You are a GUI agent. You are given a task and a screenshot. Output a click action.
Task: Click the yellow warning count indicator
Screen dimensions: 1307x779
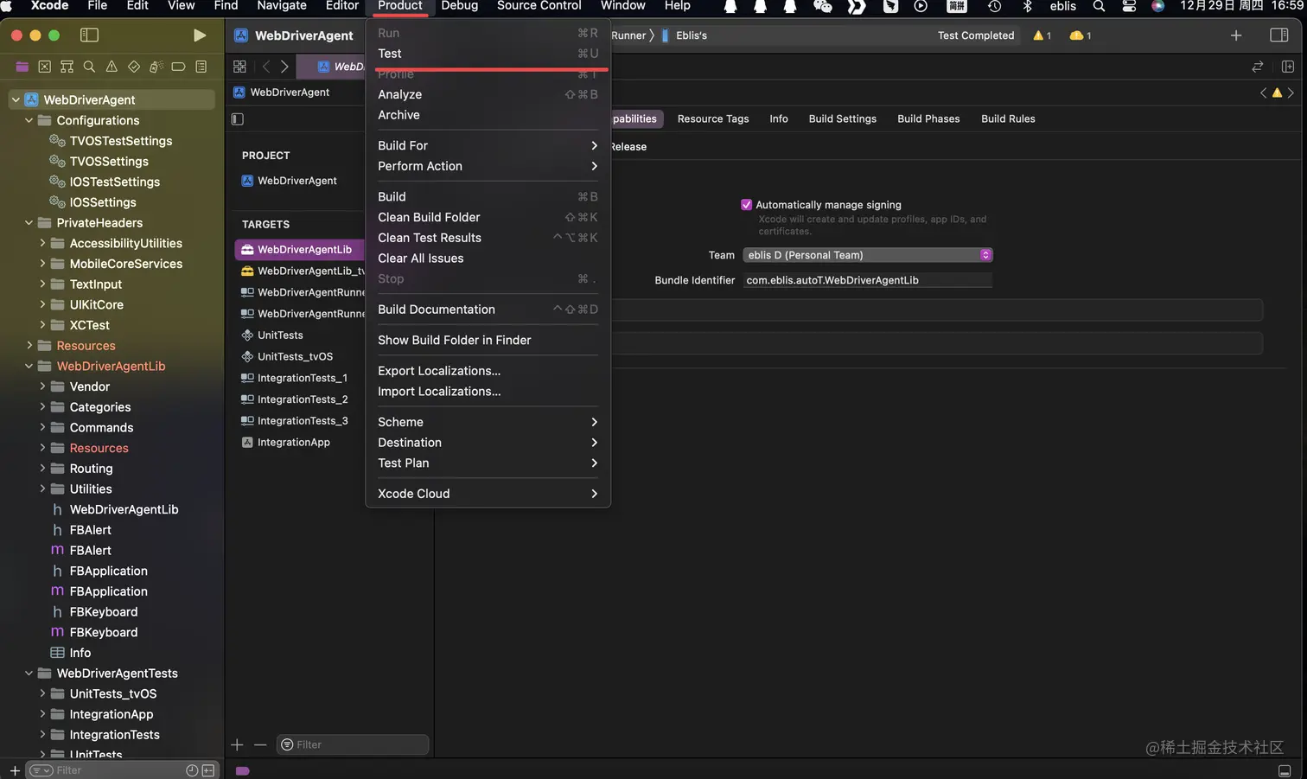click(1042, 35)
